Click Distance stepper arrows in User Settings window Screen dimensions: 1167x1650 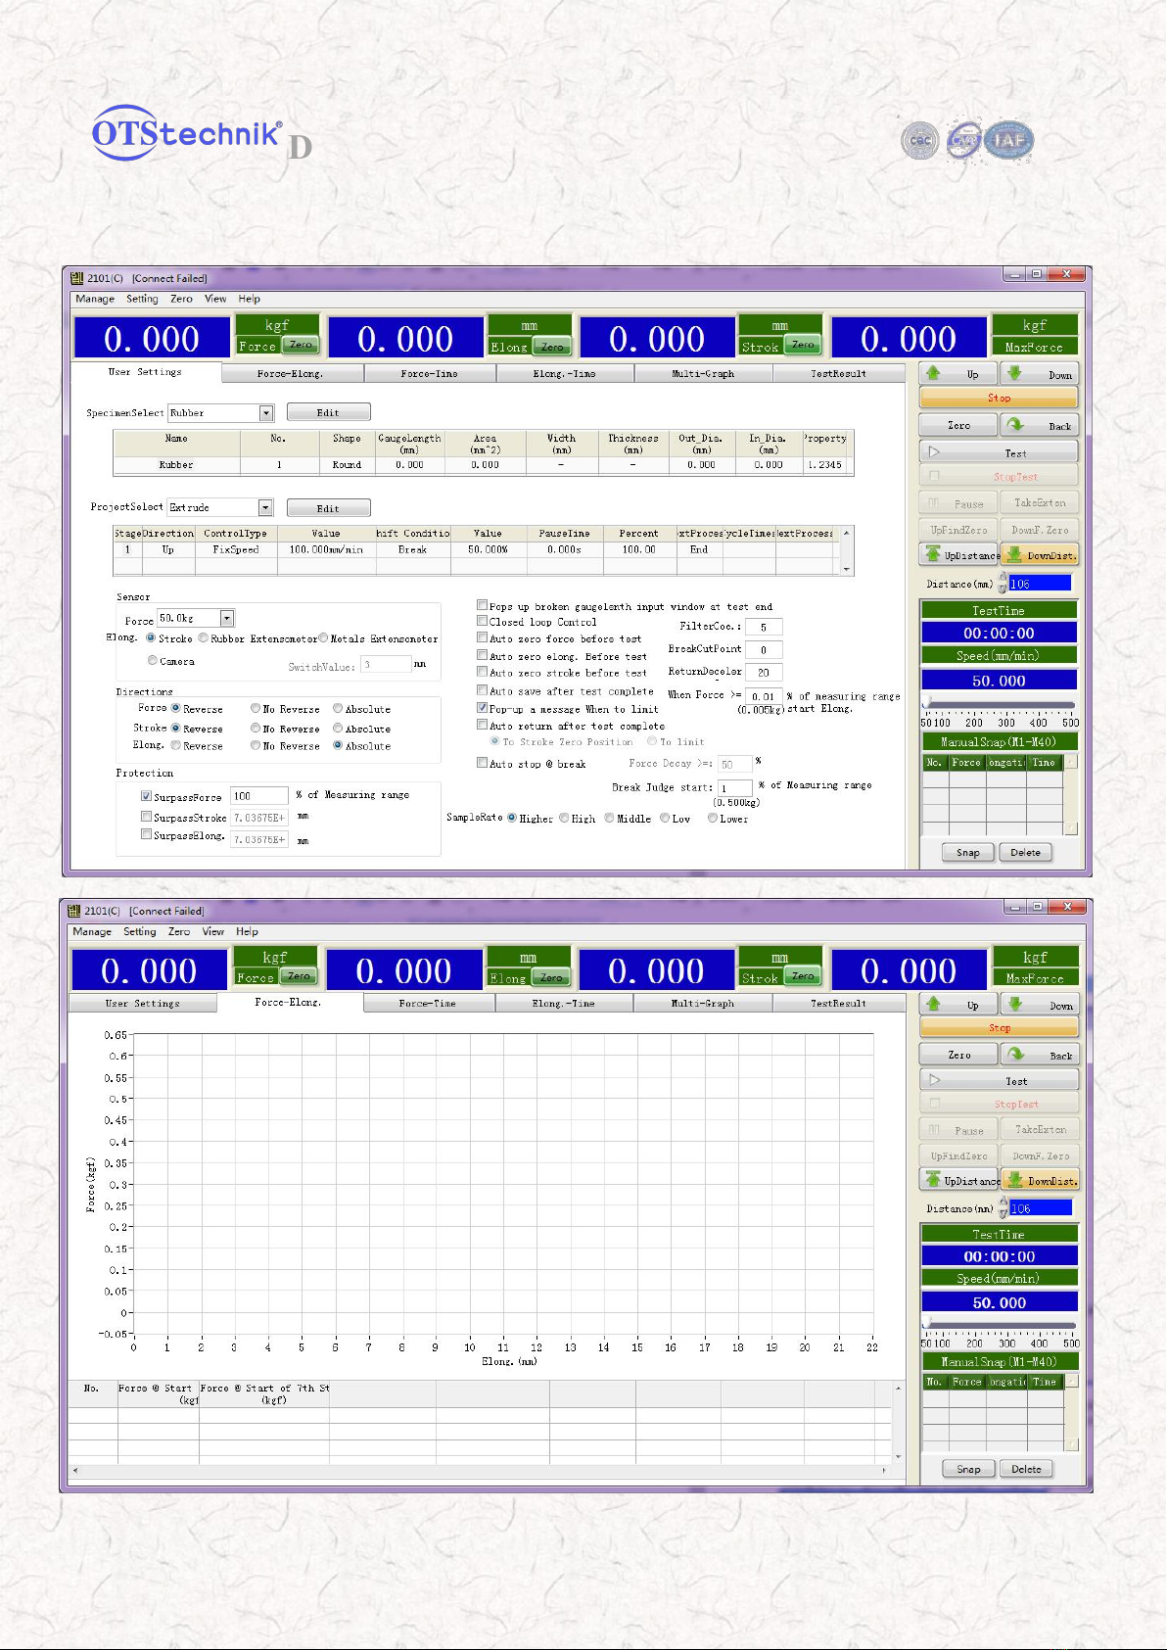coord(1003,583)
